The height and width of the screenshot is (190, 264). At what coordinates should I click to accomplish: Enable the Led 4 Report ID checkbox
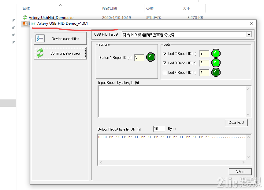165,73
